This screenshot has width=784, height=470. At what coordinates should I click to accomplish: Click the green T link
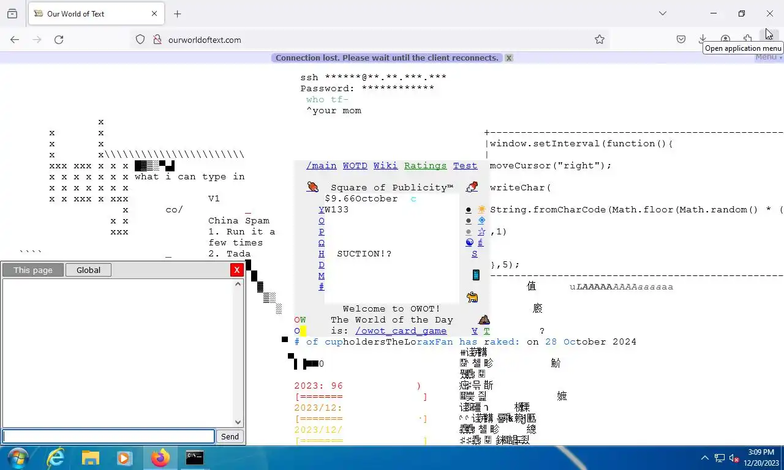(487, 330)
